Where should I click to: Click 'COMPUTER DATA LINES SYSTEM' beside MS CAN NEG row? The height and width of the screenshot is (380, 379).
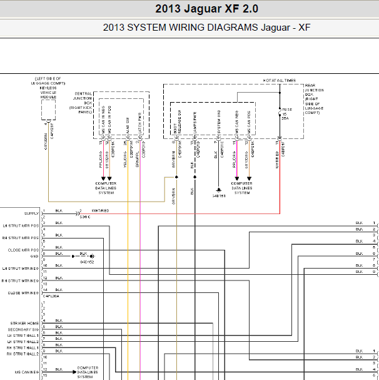pos(88,372)
